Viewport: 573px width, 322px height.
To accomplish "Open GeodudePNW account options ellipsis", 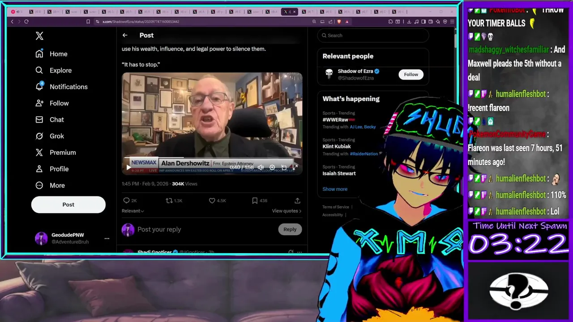I will 107,238.
